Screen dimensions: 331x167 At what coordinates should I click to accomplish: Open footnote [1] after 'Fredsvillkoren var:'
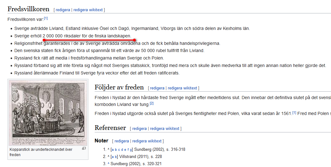46,18
